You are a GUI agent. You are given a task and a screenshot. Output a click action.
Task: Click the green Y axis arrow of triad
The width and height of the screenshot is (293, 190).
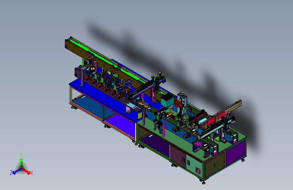(x=21, y=163)
